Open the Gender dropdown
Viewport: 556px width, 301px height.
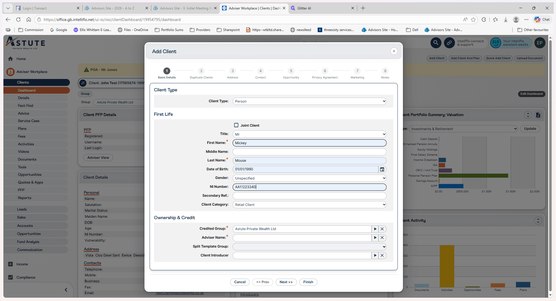tap(309, 178)
